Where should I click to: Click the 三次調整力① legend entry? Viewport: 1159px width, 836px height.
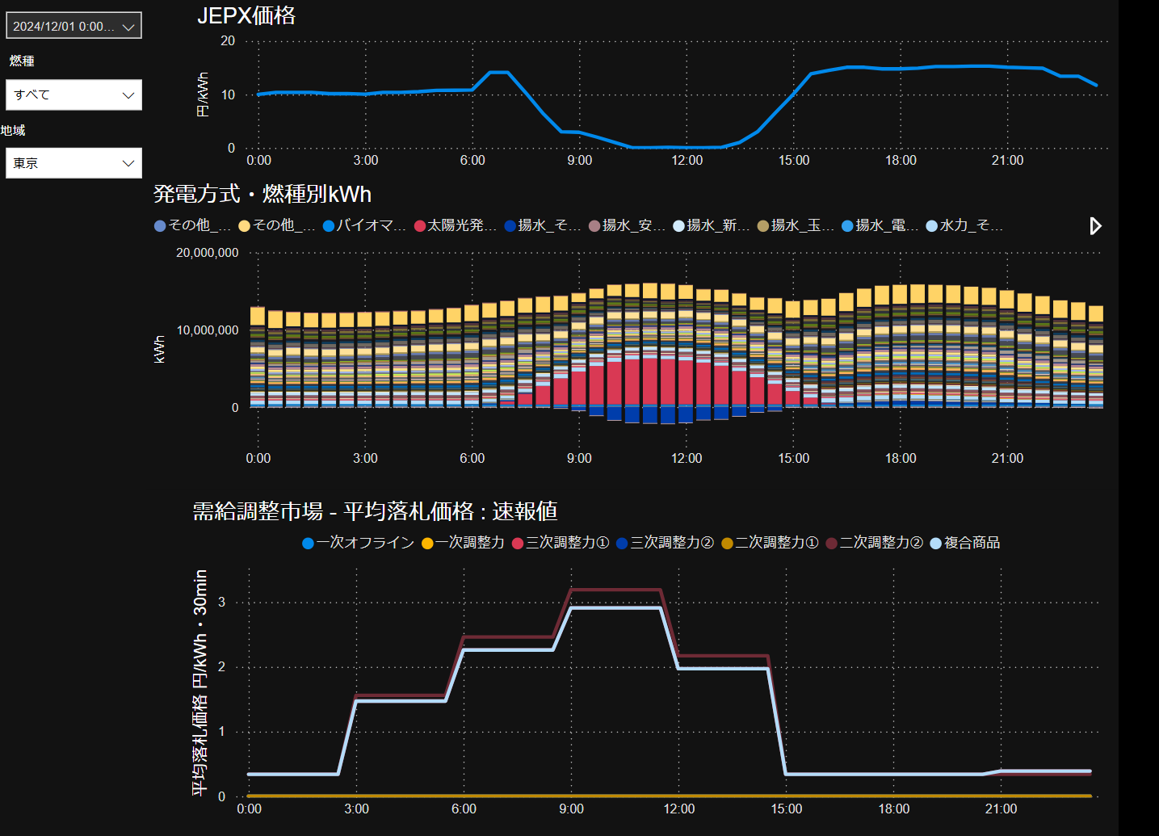(561, 543)
